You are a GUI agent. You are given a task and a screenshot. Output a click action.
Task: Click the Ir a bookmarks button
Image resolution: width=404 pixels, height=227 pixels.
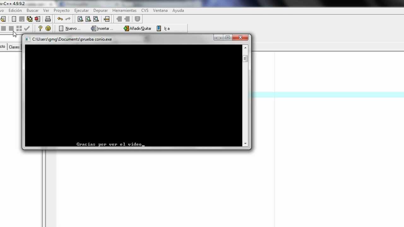tap(163, 28)
